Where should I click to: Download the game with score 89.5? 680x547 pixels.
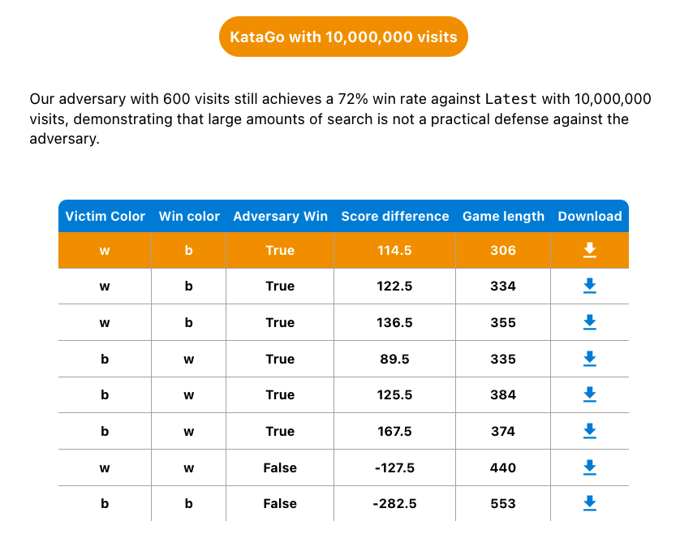click(589, 359)
